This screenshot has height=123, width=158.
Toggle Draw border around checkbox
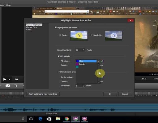[59, 72]
